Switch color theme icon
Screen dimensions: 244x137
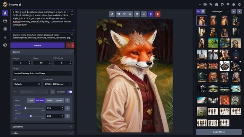[x=234, y=5]
